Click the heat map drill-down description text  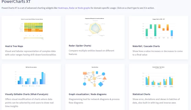pyautogui.click(x=31, y=53)
